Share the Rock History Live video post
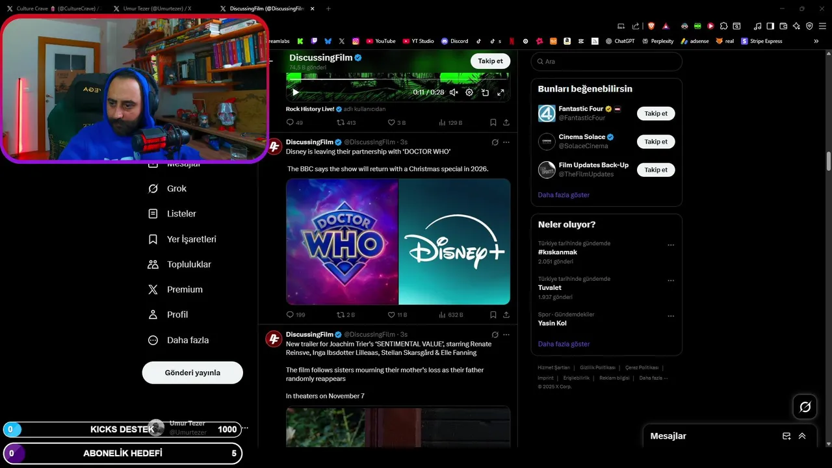 click(506, 122)
